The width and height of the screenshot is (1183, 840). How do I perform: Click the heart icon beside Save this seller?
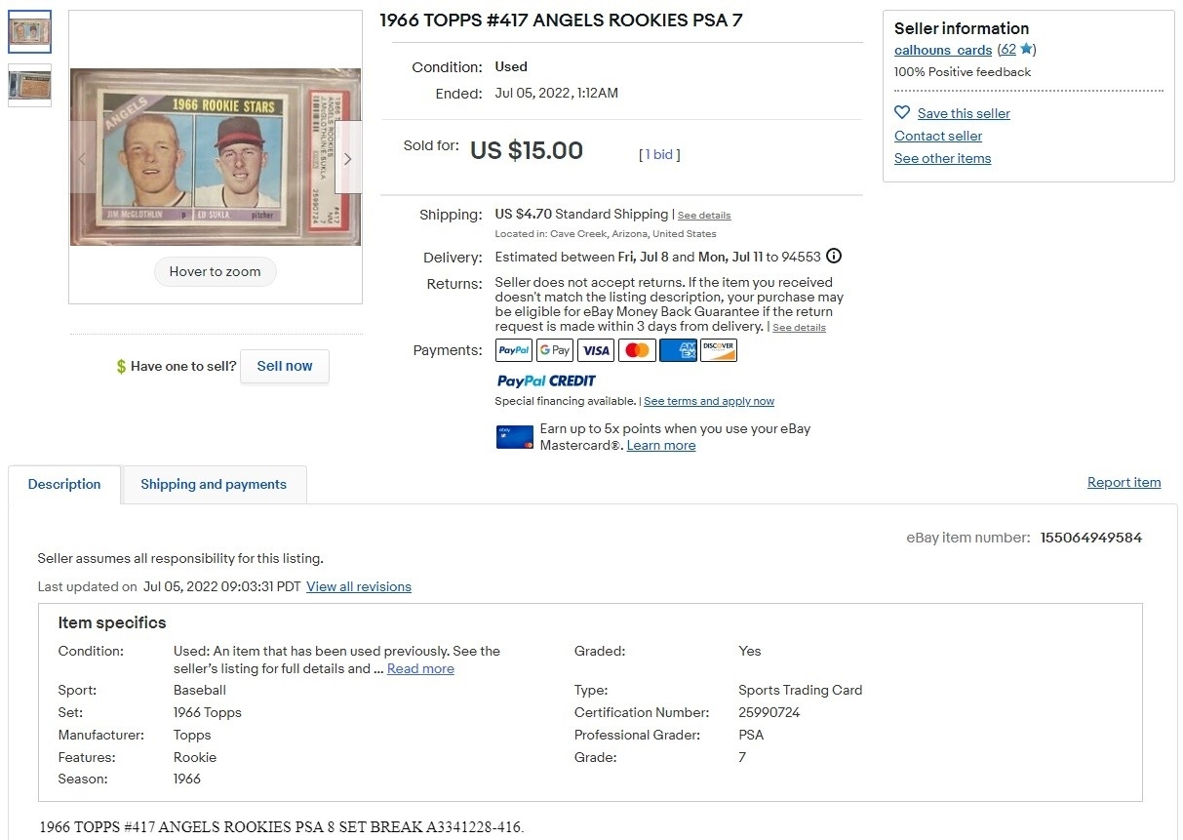pos(902,113)
